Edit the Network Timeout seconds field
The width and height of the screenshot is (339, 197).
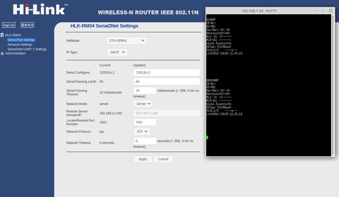pos(145,141)
